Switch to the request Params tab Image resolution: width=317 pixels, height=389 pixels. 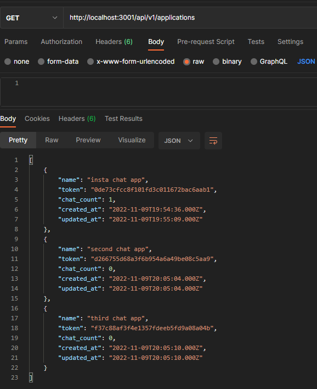click(16, 42)
